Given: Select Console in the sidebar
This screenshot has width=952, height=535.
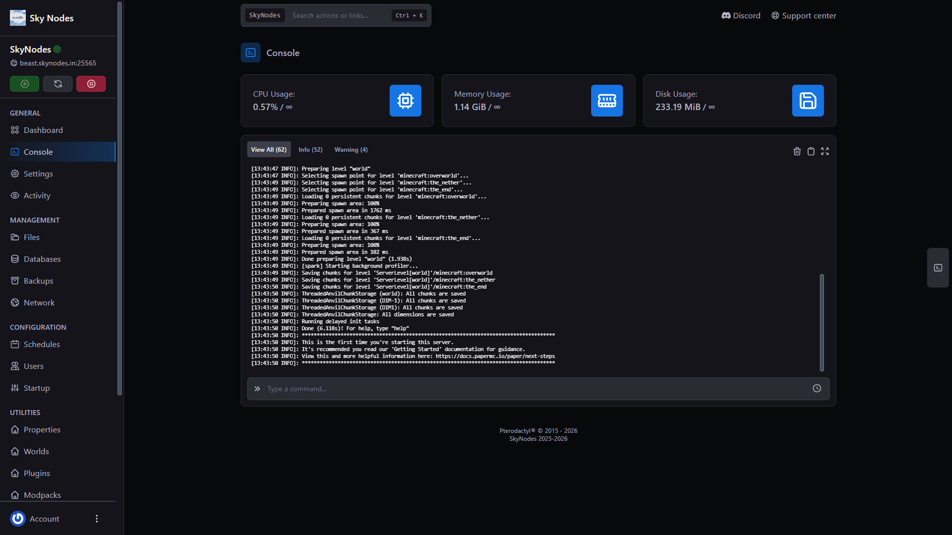Looking at the screenshot, I should click(x=58, y=152).
